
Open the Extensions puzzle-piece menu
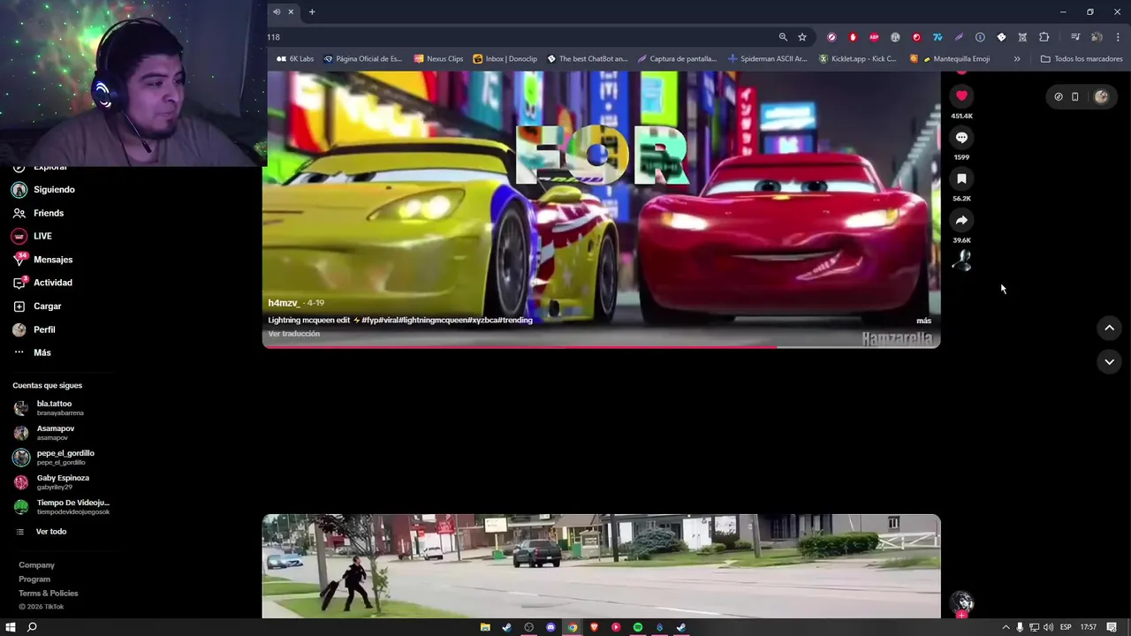click(x=1044, y=37)
